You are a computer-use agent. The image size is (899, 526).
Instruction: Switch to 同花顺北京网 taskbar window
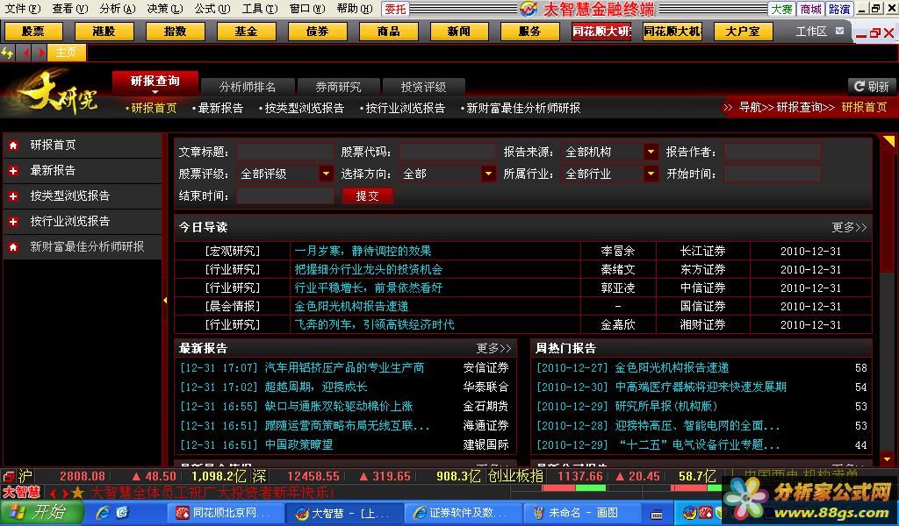coord(226,513)
